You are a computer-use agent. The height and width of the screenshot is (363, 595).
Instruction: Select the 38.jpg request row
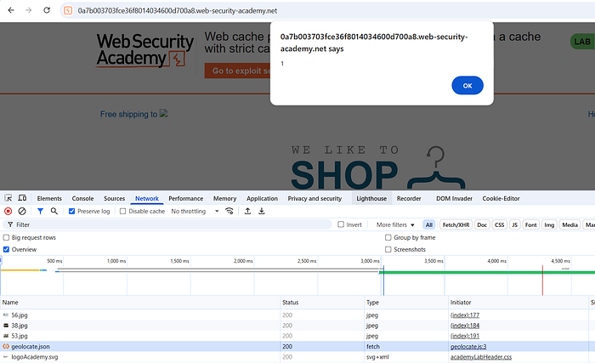point(297,326)
